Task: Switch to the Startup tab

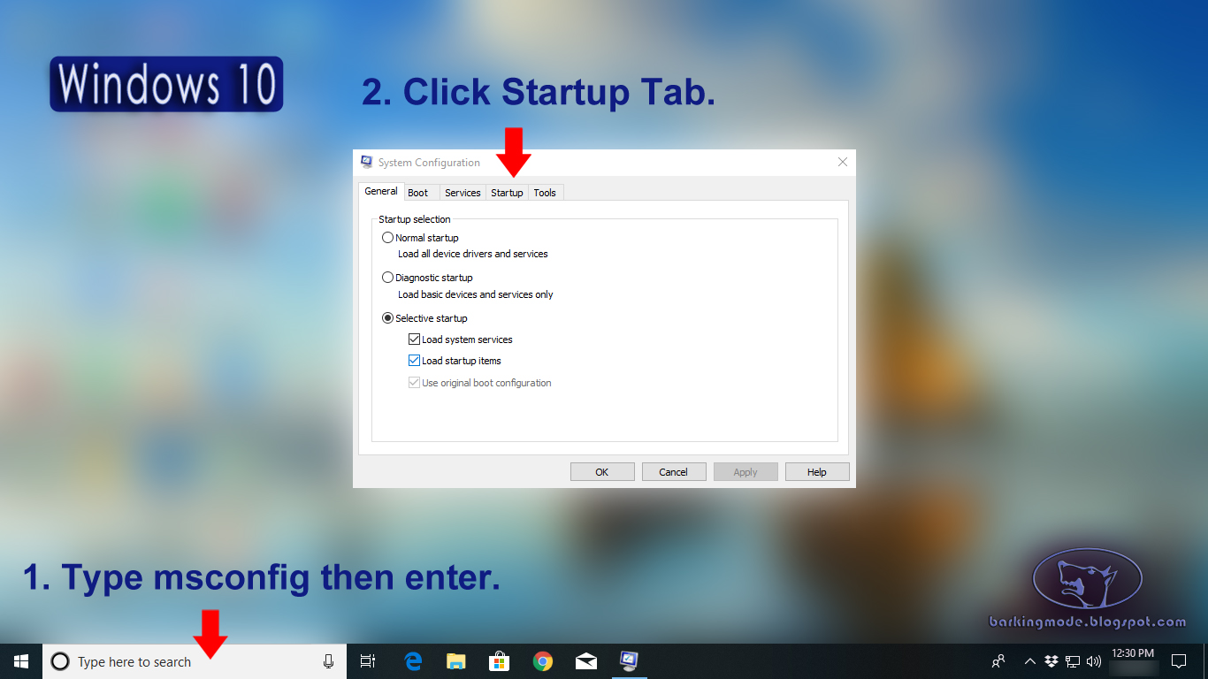Action: 507,192
